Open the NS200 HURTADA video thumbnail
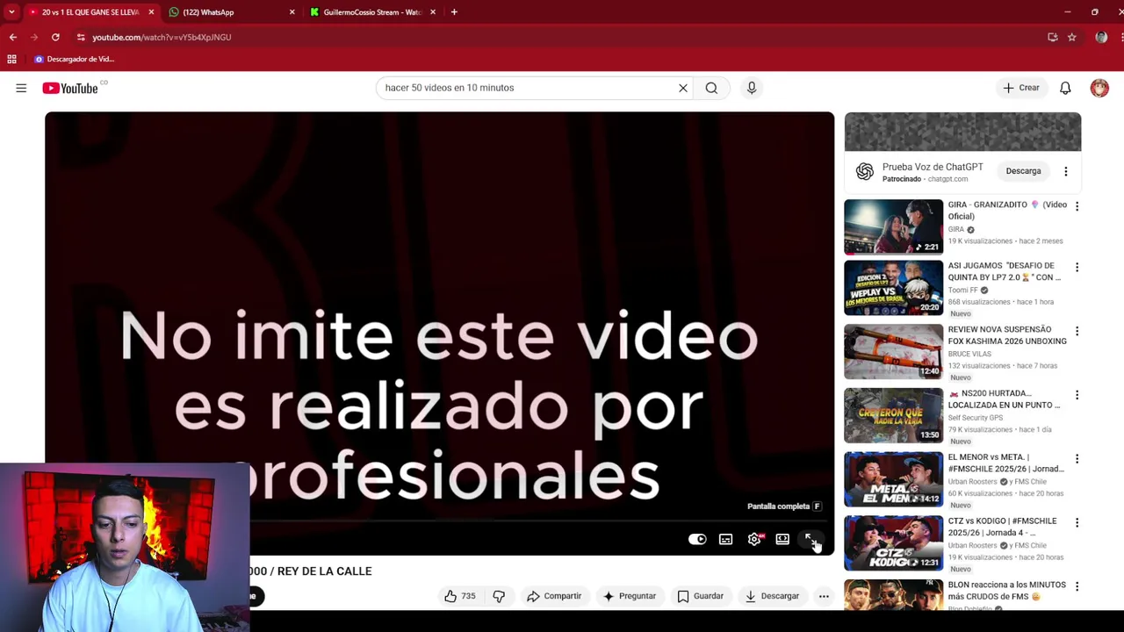Image resolution: width=1124 pixels, height=632 pixels. (893, 415)
